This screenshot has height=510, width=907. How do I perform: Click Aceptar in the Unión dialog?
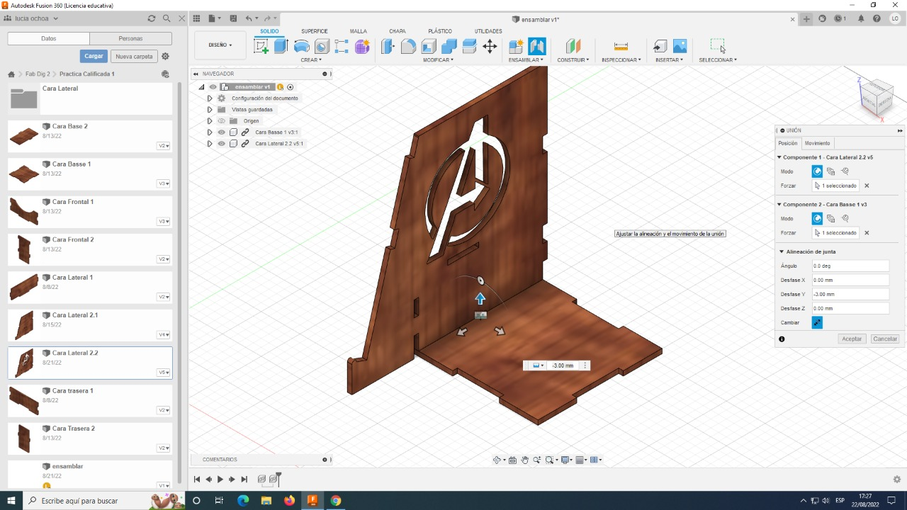[852, 339]
